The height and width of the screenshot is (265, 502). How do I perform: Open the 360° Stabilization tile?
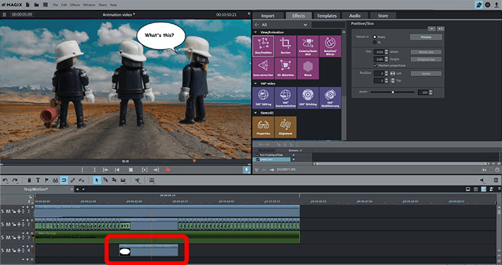330,97
